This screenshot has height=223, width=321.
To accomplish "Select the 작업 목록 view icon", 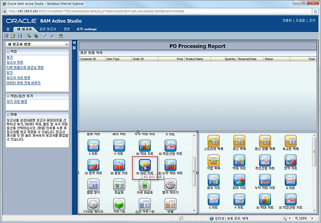I will click(214, 161).
